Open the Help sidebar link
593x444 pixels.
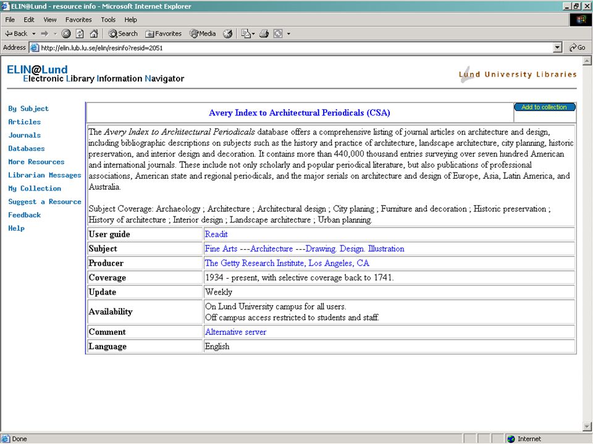[x=16, y=228]
